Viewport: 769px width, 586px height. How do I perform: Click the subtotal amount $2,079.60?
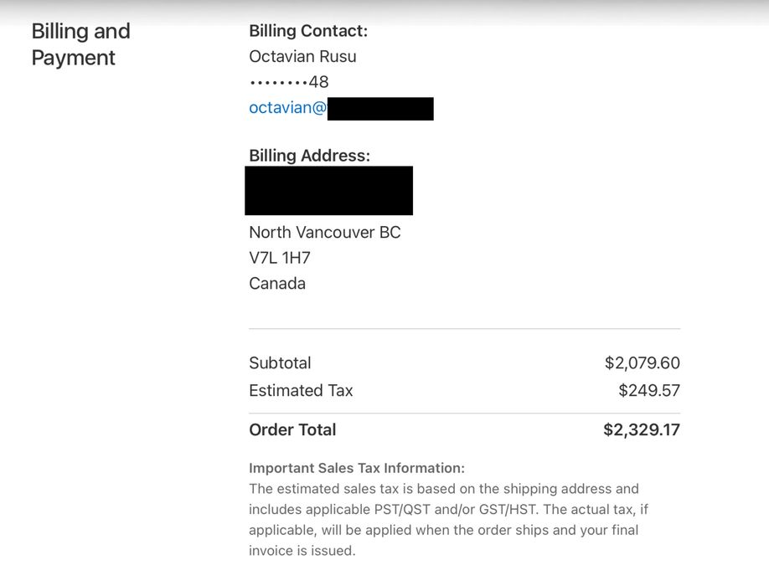pyautogui.click(x=642, y=363)
